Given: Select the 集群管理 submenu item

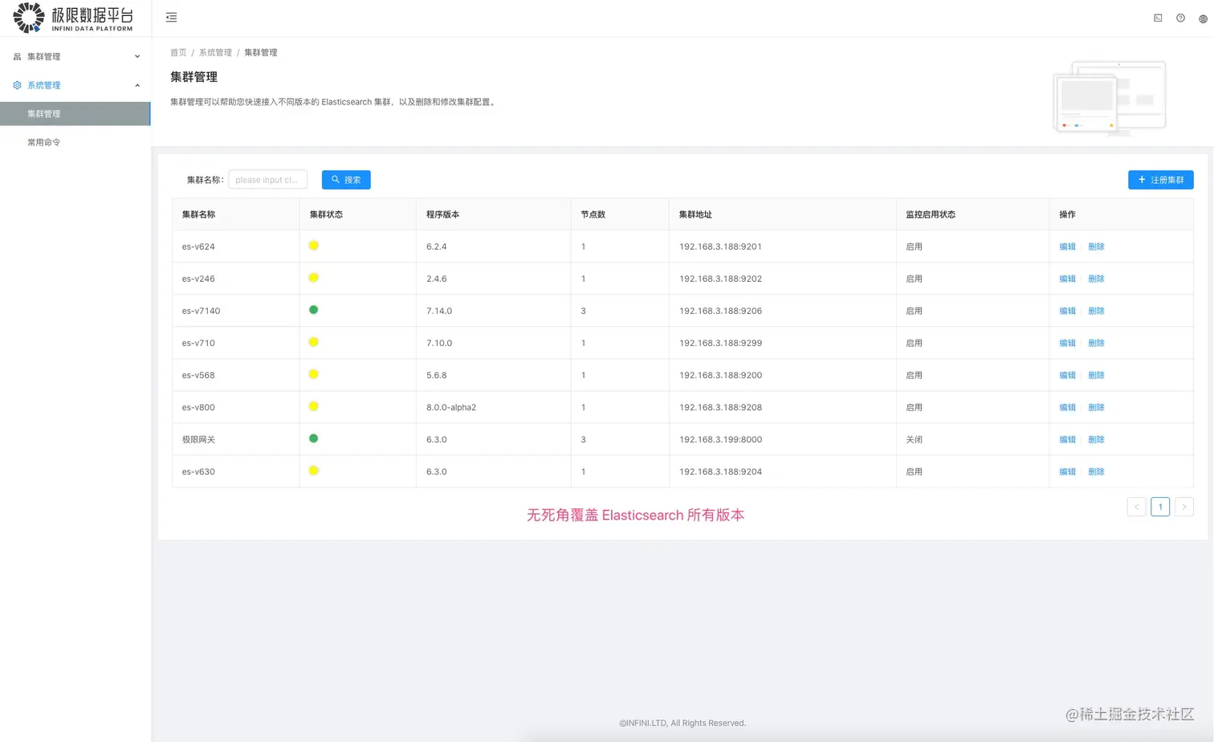Looking at the screenshot, I should 75,114.
